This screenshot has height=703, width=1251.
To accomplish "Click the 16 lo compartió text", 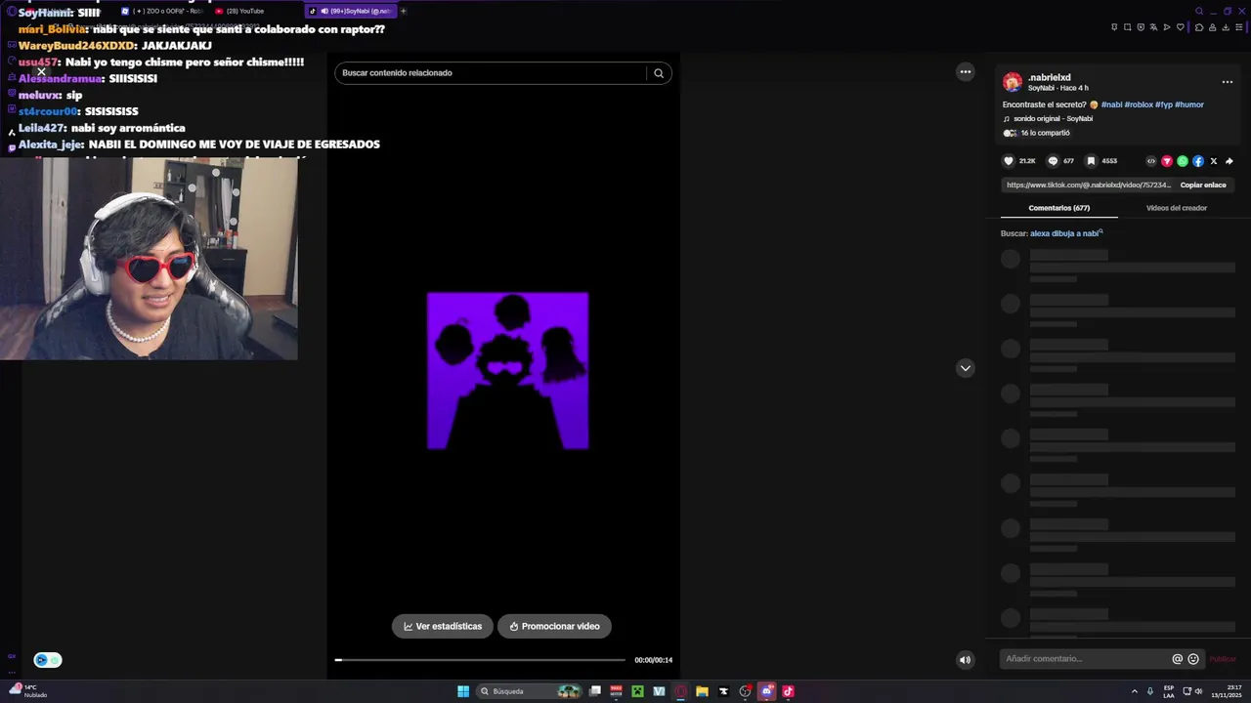I will coord(1045,133).
